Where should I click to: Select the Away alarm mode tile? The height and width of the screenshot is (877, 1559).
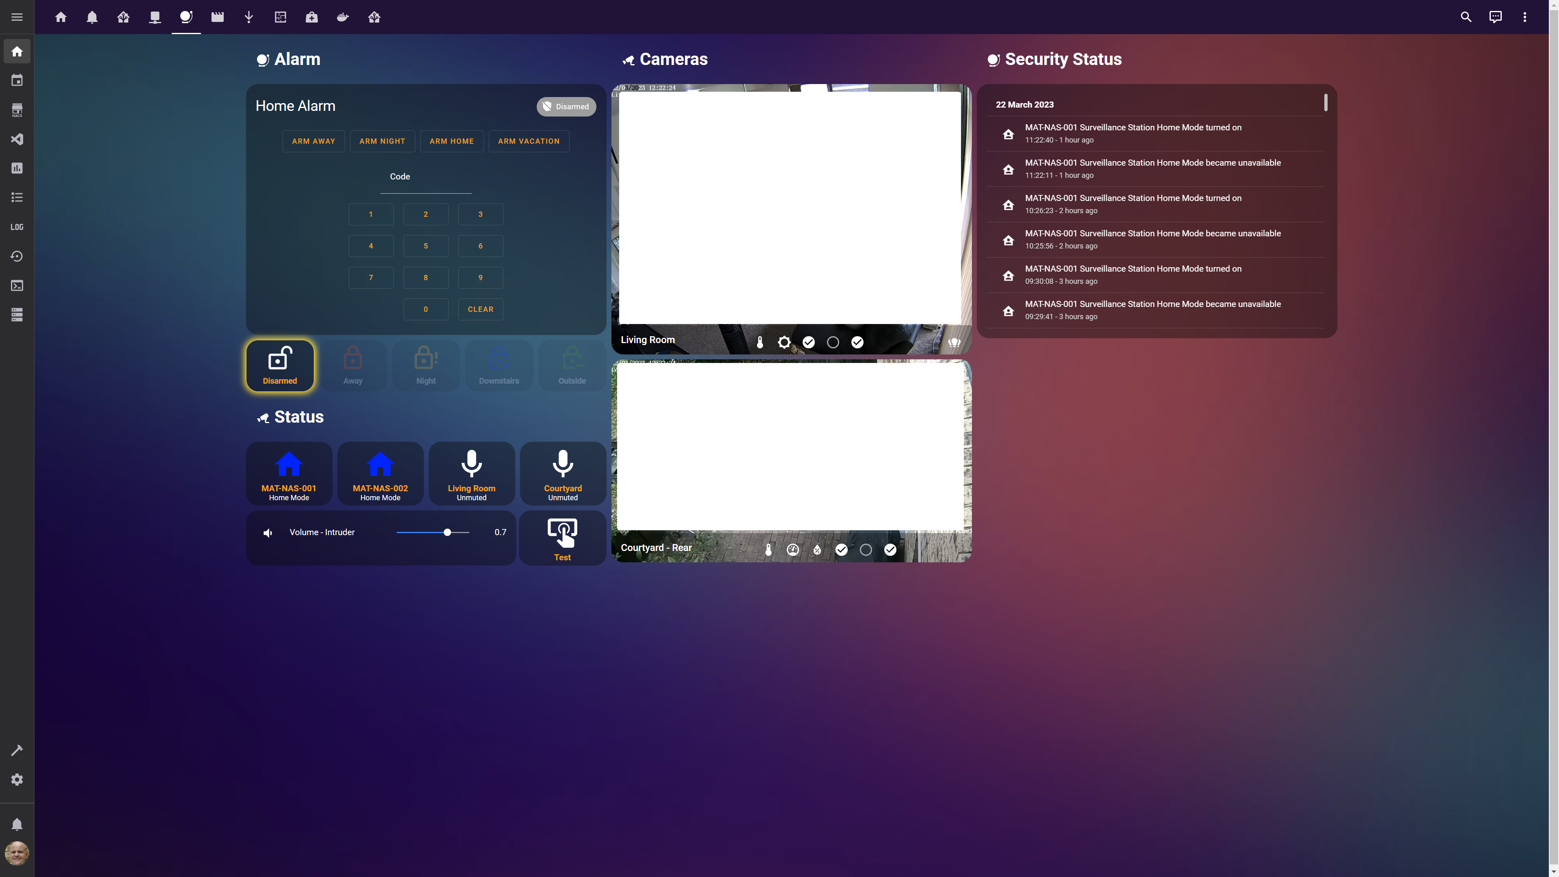[353, 365]
